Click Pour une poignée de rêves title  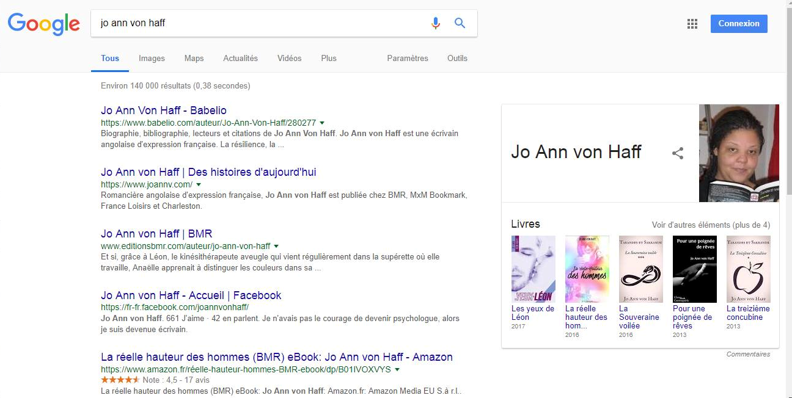[x=692, y=317]
